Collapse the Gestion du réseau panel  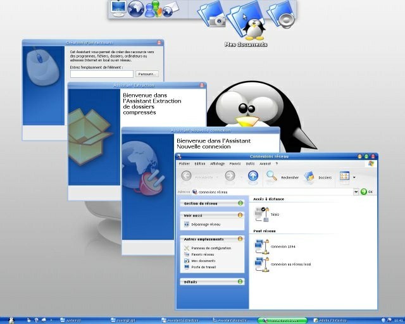(x=240, y=203)
